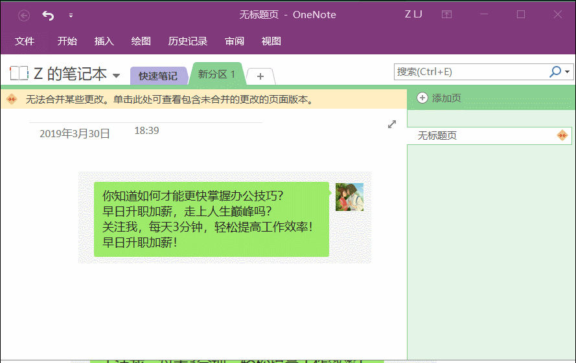576x363 pixels.
Task: Switch to the 开始 ribbon tab
Action: (67, 41)
